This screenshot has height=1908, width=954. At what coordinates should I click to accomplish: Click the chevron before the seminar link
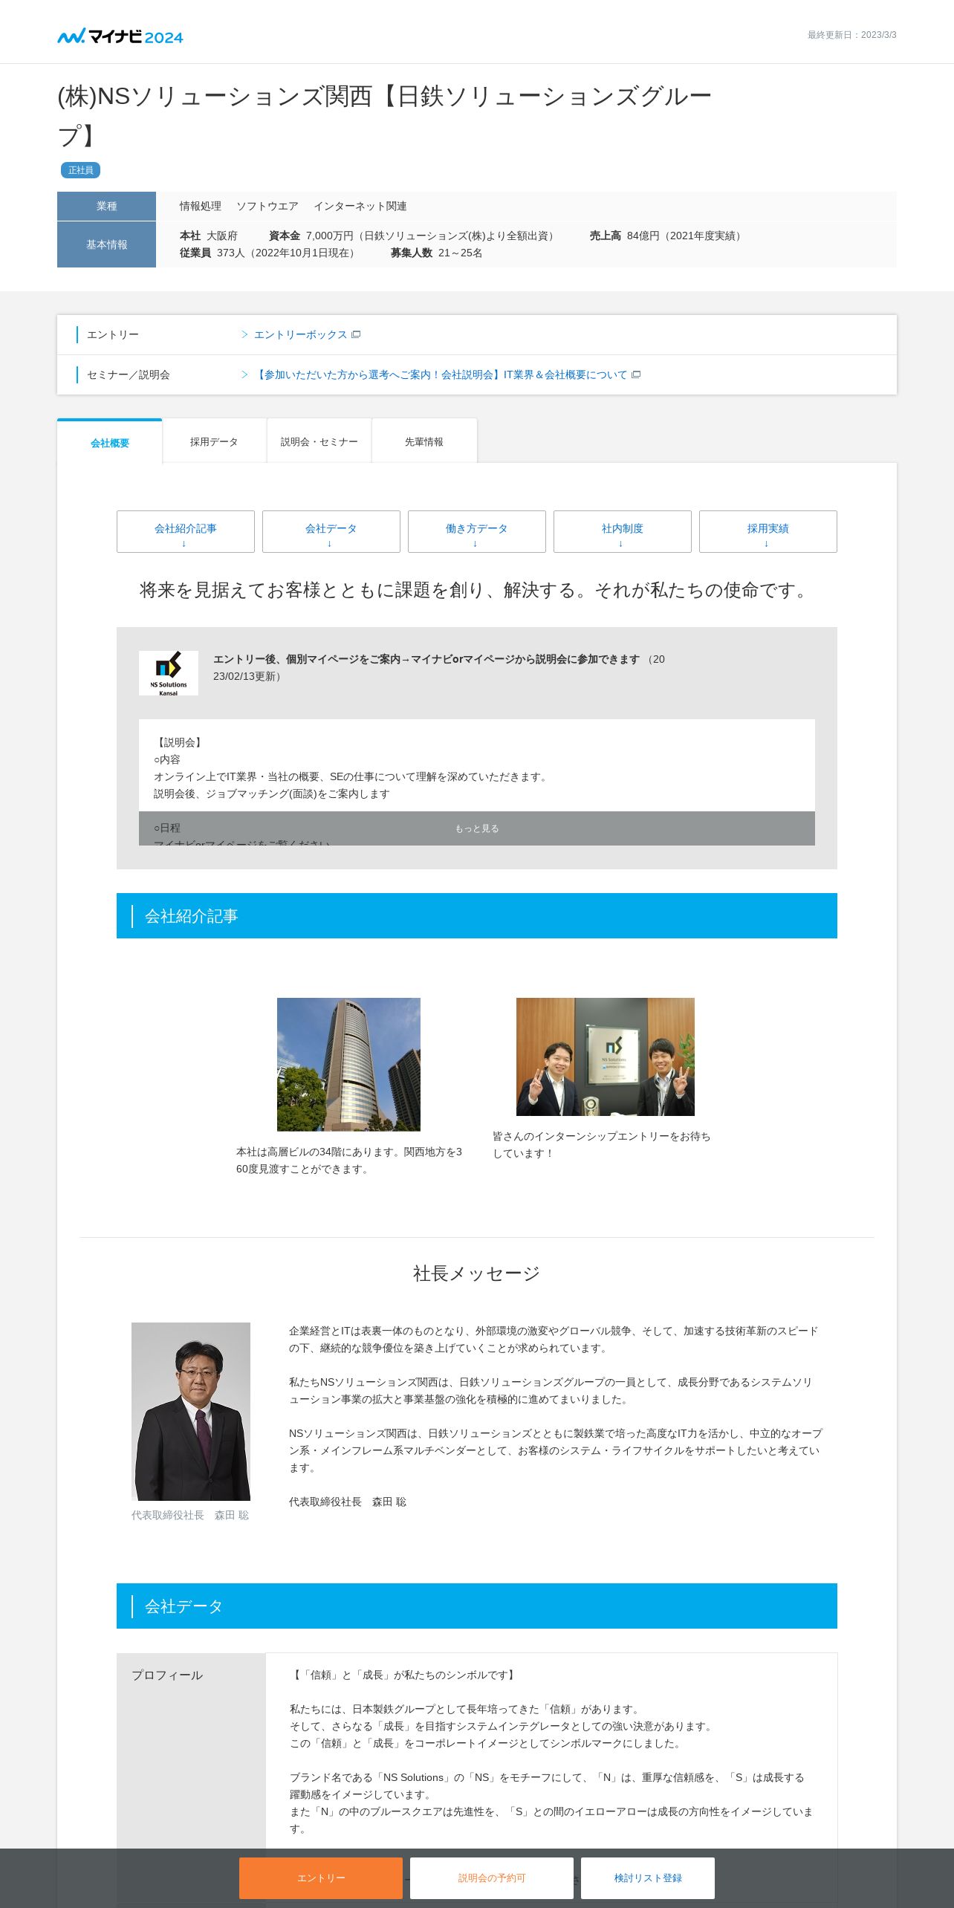tap(244, 374)
